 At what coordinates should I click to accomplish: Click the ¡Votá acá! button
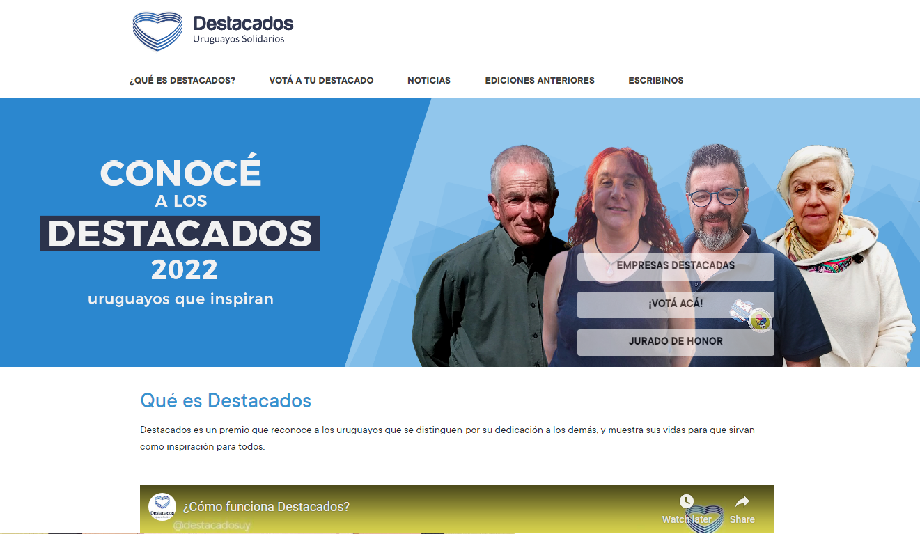pyautogui.click(x=676, y=304)
